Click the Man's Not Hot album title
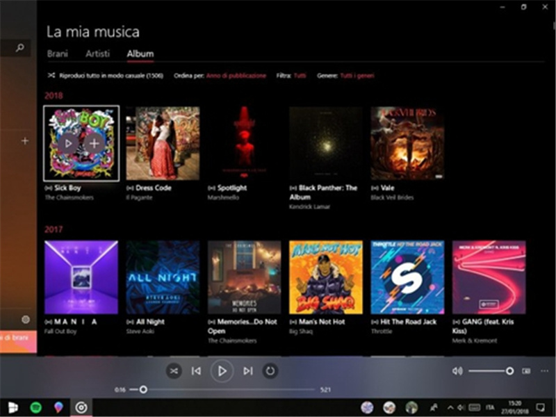The height and width of the screenshot is (417, 556). pos(322,322)
